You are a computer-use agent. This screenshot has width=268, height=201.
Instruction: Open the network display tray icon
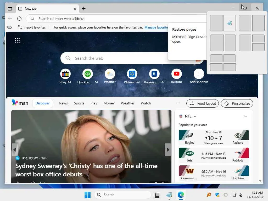tap(234, 195)
